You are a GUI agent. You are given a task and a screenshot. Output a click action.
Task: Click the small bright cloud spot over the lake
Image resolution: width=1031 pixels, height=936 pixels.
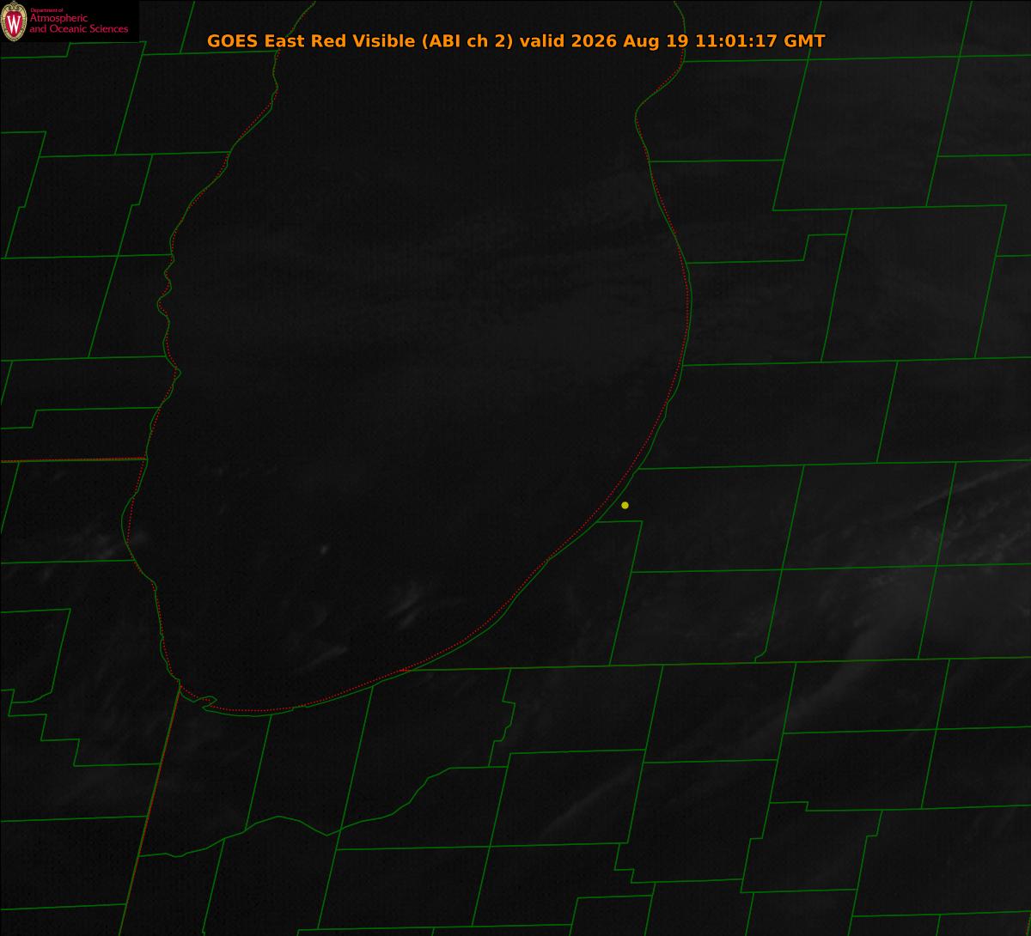325,549
